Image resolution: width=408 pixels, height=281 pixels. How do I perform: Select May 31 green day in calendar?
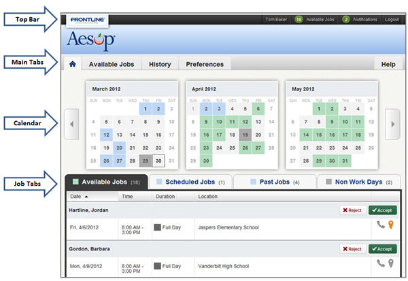tap(345, 161)
